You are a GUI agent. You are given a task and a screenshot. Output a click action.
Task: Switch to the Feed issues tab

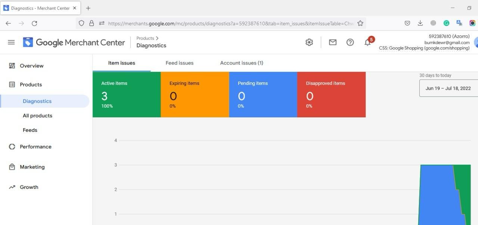click(x=180, y=63)
